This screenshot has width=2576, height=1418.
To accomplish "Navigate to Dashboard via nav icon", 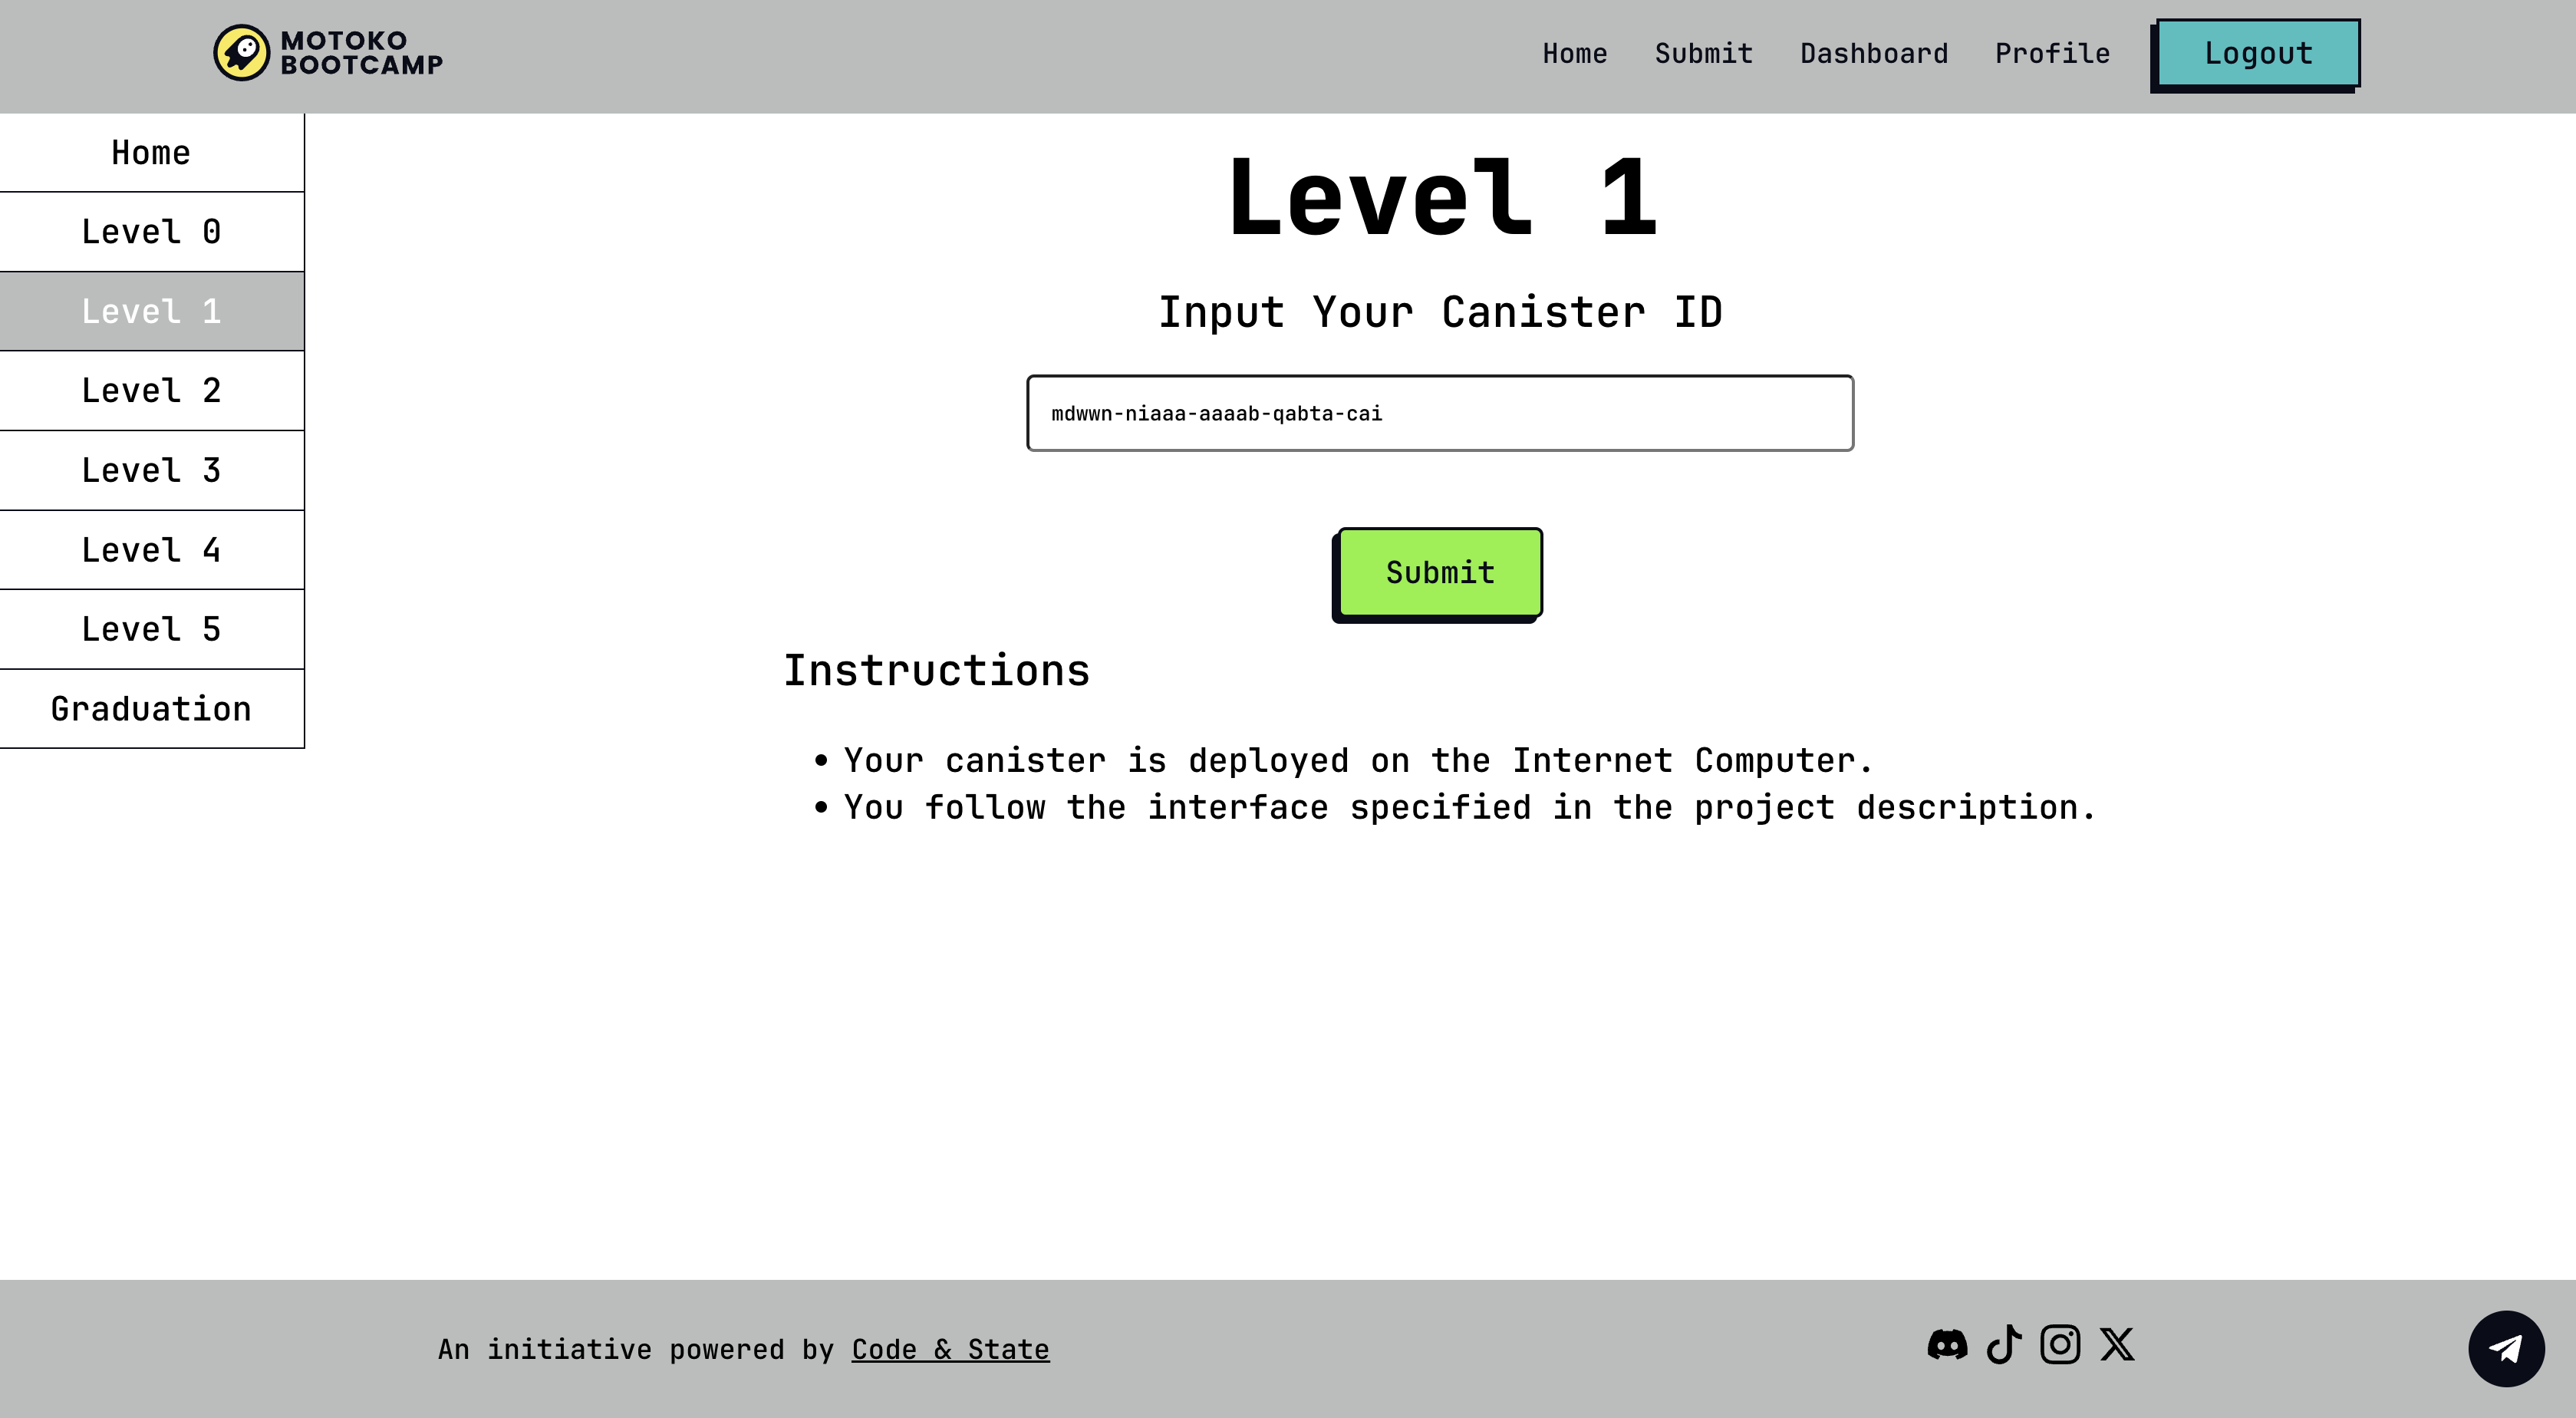I will pyautogui.click(x=1874, y=52).
